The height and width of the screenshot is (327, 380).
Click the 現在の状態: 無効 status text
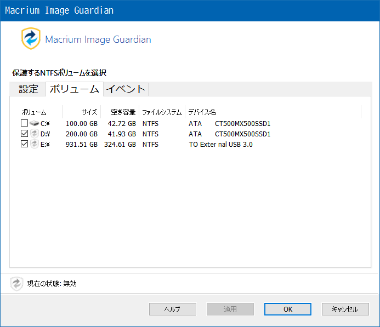52,283
